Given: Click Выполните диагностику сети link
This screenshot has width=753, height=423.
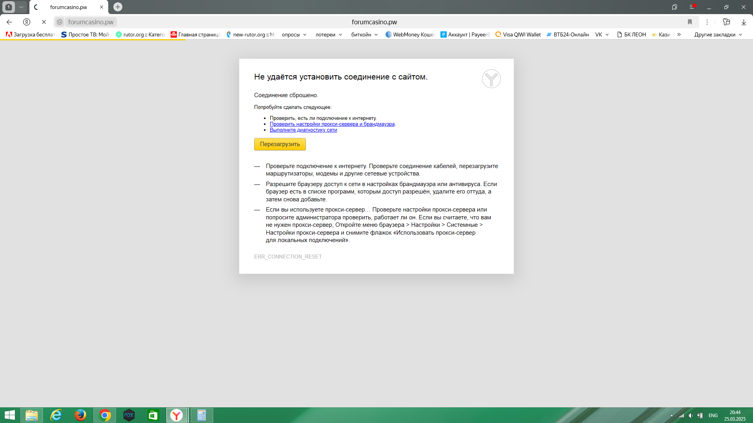Looking at the screenshot, I should pos(303,130).
